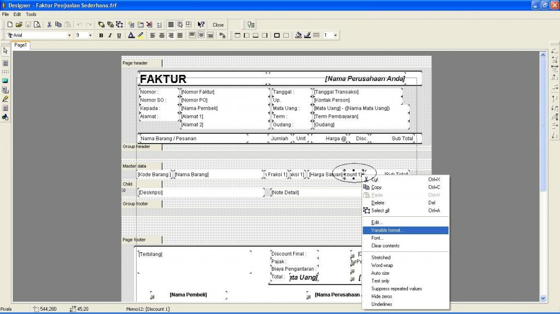
Task: Select the draw shapes tool in left toolbar
Action: click(x=5, y=117)
